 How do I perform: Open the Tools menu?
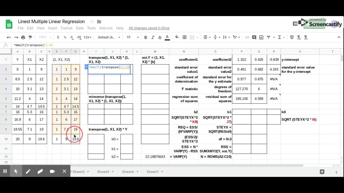click(x=91, y=28)
